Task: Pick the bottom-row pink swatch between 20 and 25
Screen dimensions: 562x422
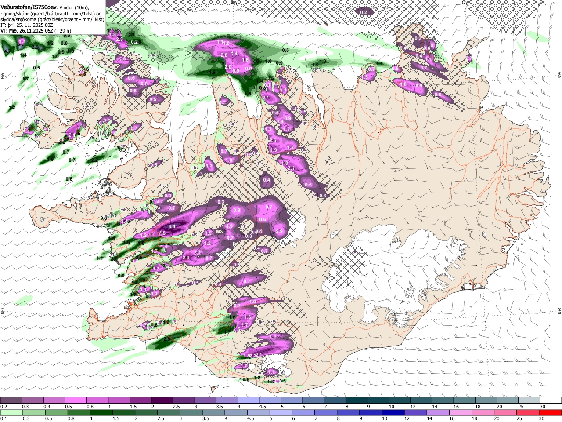Action: click(x=505, y=412)
